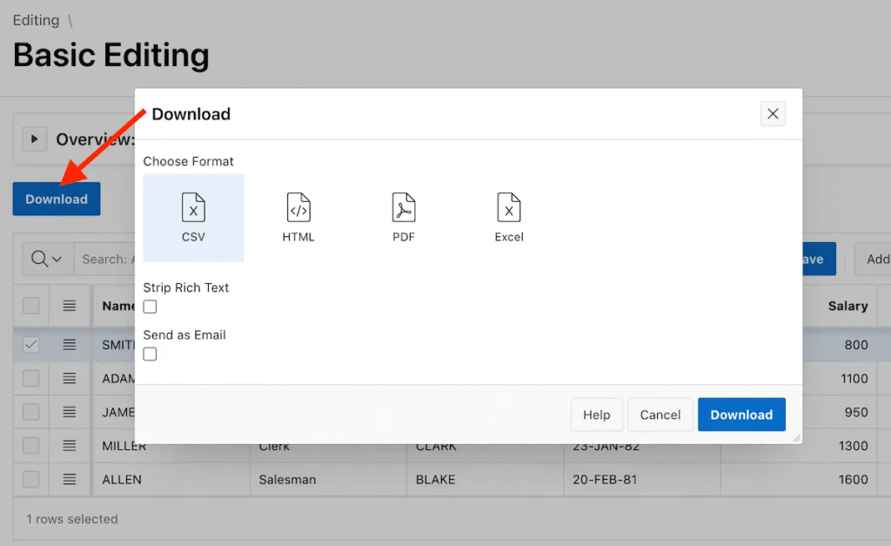Toggle the select-all header checkbox
This screenshot has height=546, width=891.
point(31,306)
